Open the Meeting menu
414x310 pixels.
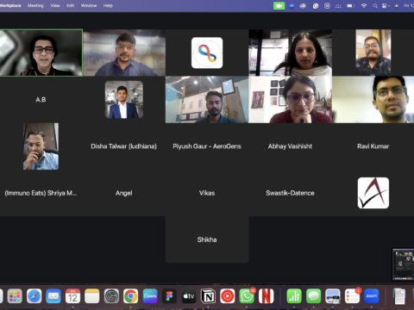coord(35,5)
